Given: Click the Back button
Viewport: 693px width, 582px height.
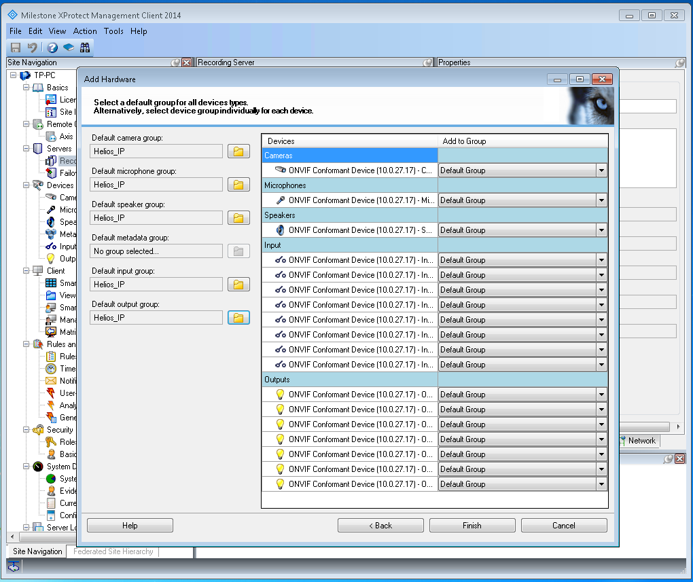Looking at the screenshot, I should (380, 526).
